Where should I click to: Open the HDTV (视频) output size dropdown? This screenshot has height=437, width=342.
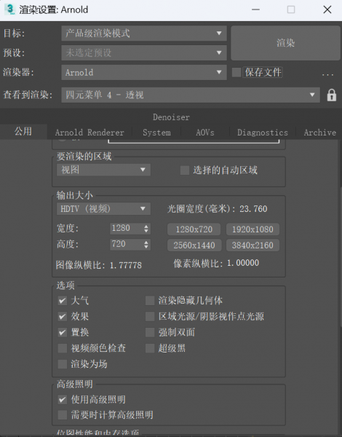(103, 209)
